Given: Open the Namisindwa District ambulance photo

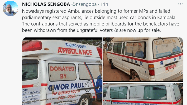Looking at the screenshot, I should (x=143, y=94).
